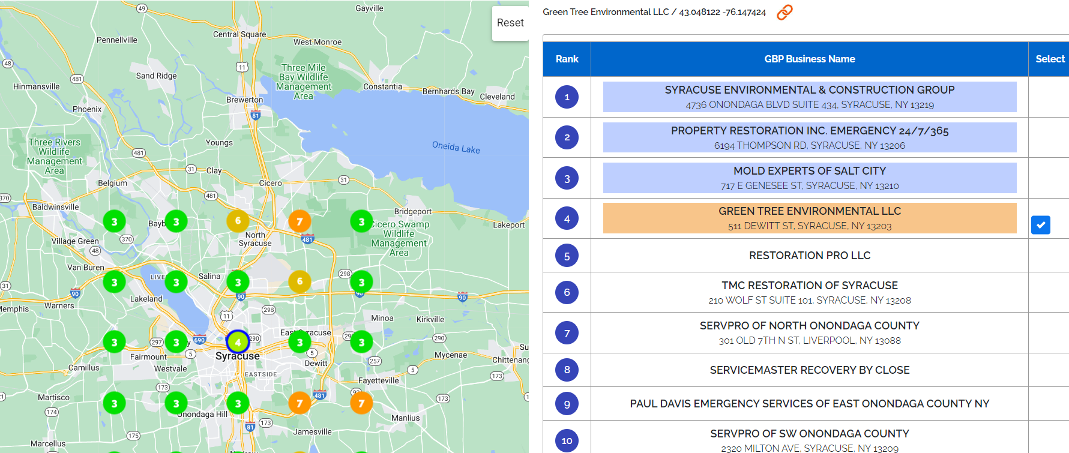1069x453 pixels.
Task: Click the rank 2 circle badge
Action: click(x=567, y=137)
